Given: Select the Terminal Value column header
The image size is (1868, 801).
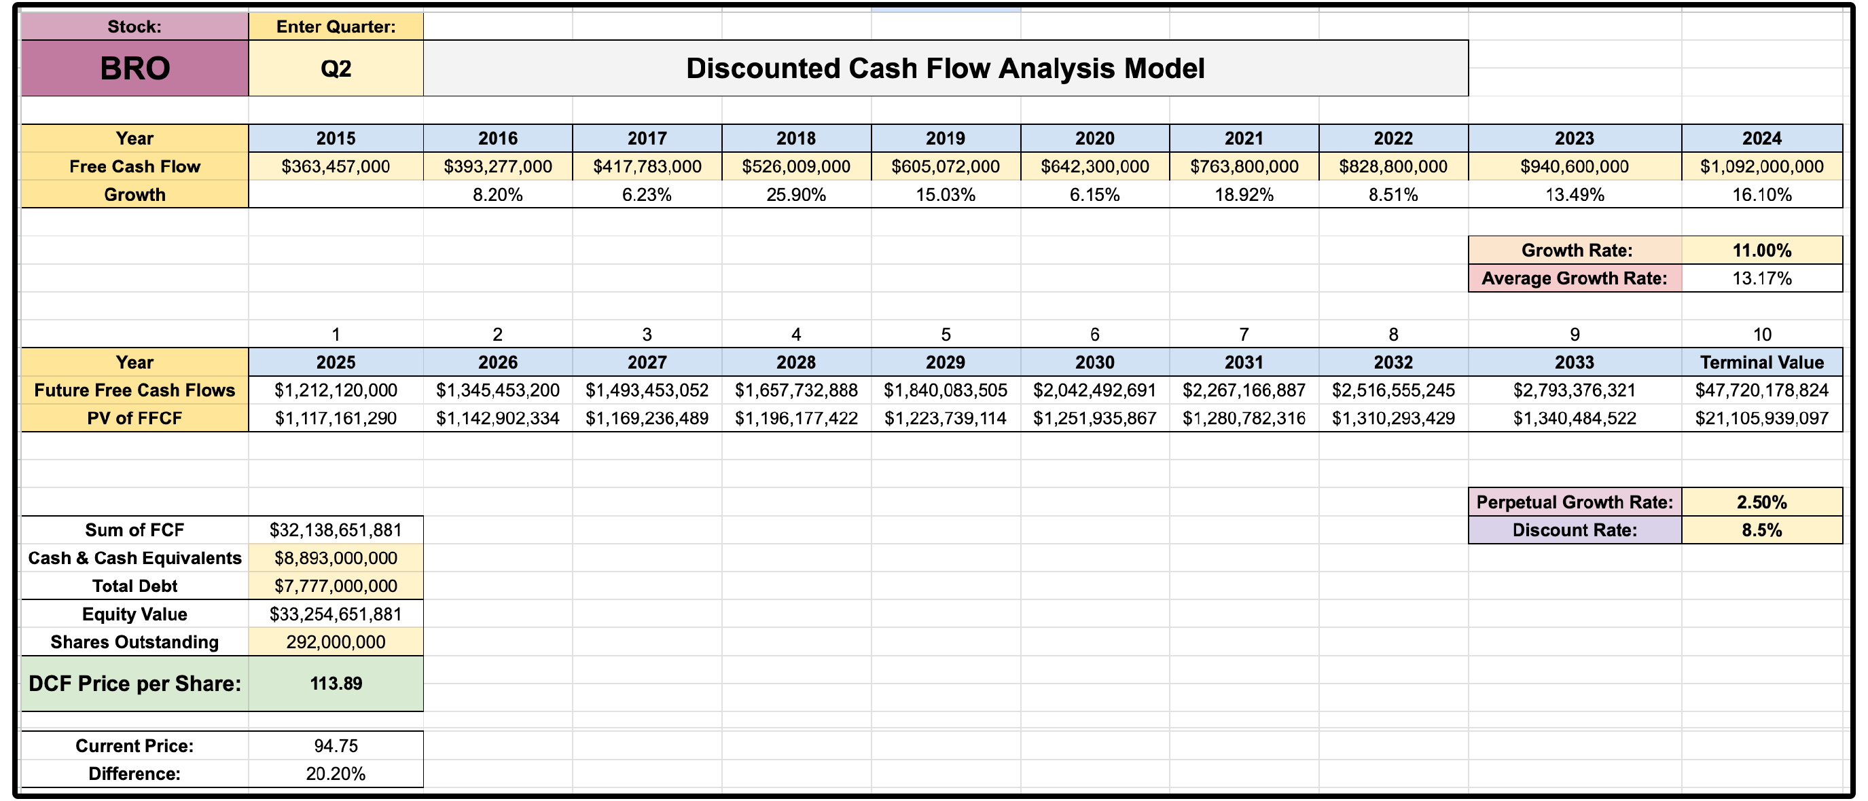Looking at the screenshot, I should (x=1761, y=362).
